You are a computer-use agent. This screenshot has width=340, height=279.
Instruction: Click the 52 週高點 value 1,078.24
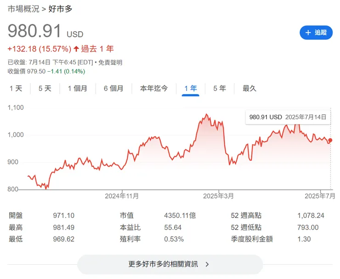pyautogui.click(x=311, y=216)
